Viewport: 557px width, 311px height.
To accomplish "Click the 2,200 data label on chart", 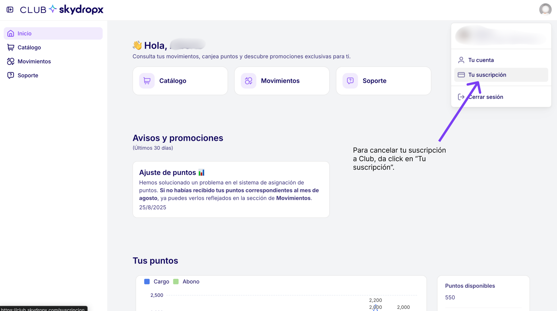I will [375, 300].
